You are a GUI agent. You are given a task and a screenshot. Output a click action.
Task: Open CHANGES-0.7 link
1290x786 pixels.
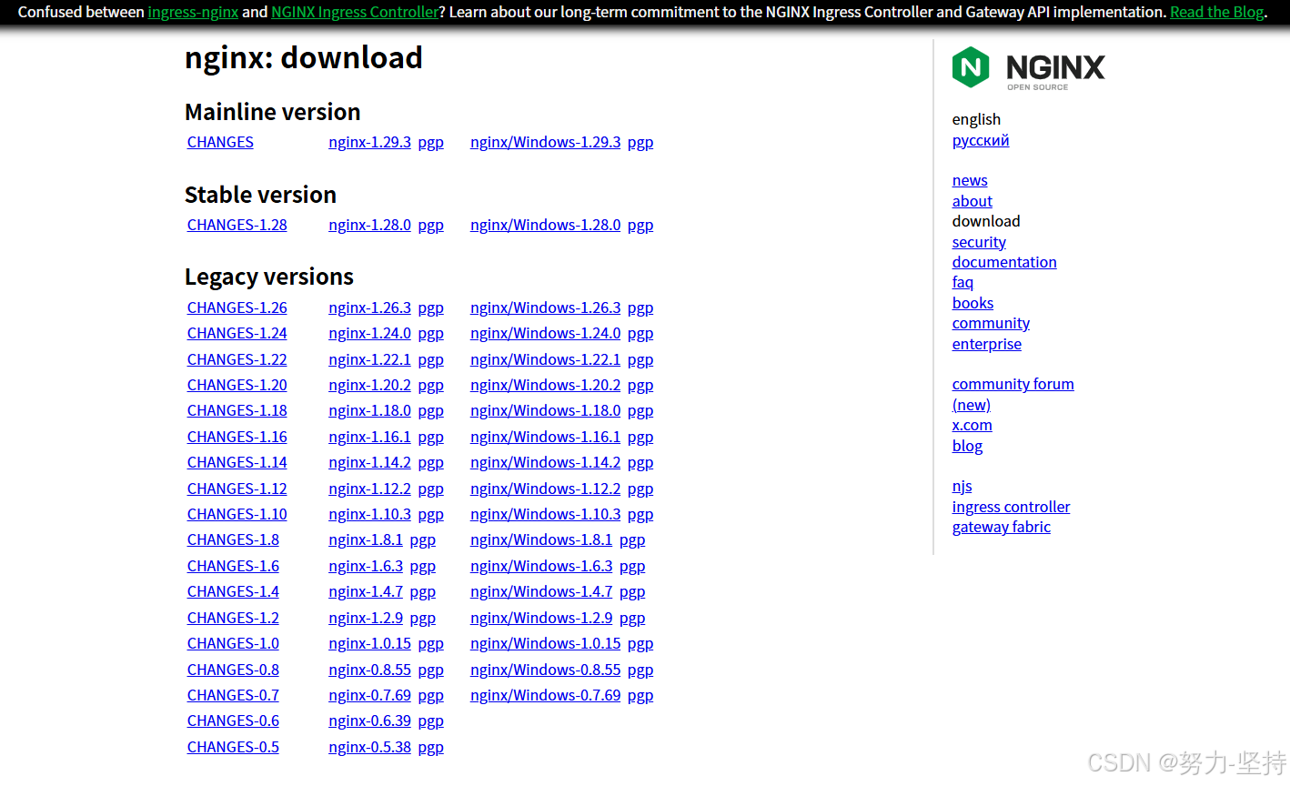click(233, 695)
